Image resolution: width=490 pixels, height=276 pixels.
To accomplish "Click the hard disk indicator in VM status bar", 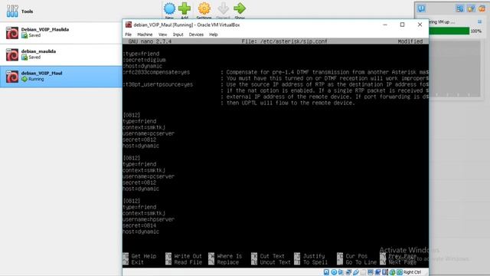I will tap(327, 272).
